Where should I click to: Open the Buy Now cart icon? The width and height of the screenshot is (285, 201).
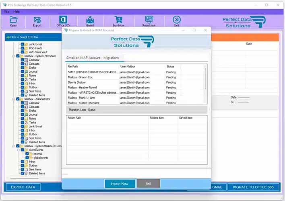(118, 21)
